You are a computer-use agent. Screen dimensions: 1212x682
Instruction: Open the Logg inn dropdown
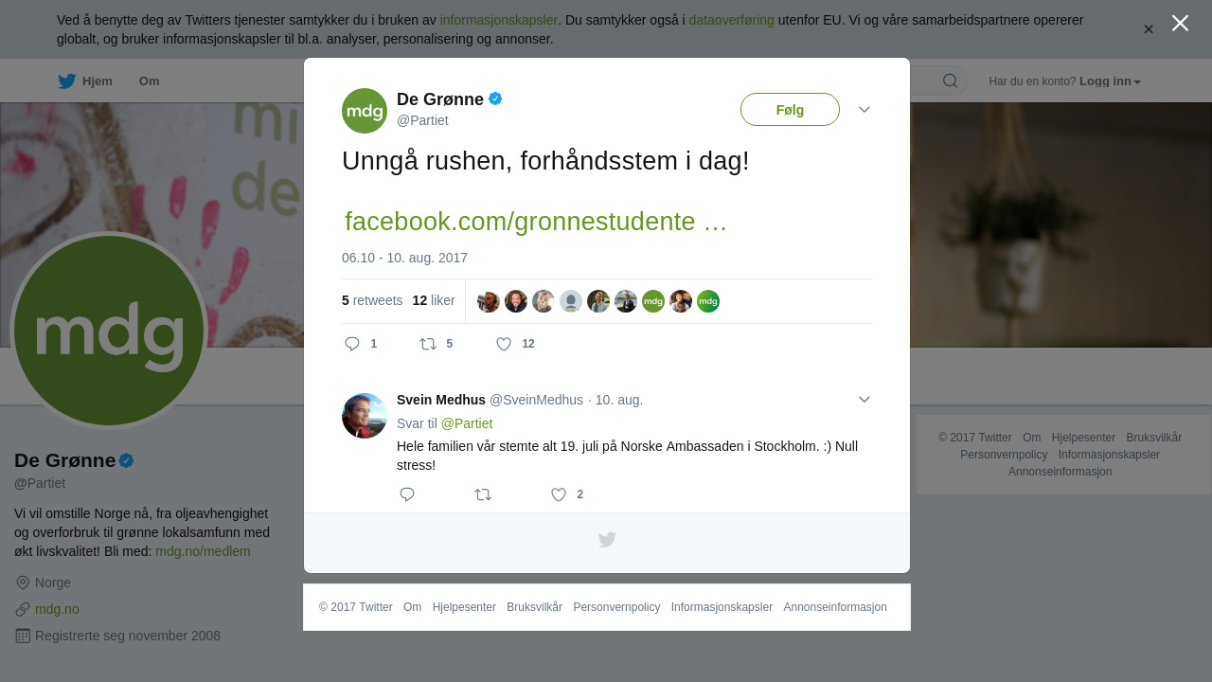coord(1110,81)
